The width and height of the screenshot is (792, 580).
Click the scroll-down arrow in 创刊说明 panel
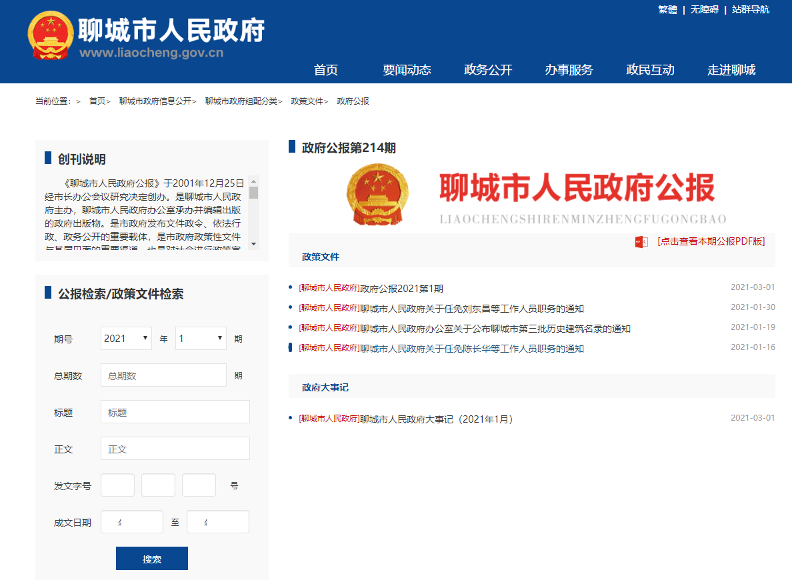coord(252,243)
